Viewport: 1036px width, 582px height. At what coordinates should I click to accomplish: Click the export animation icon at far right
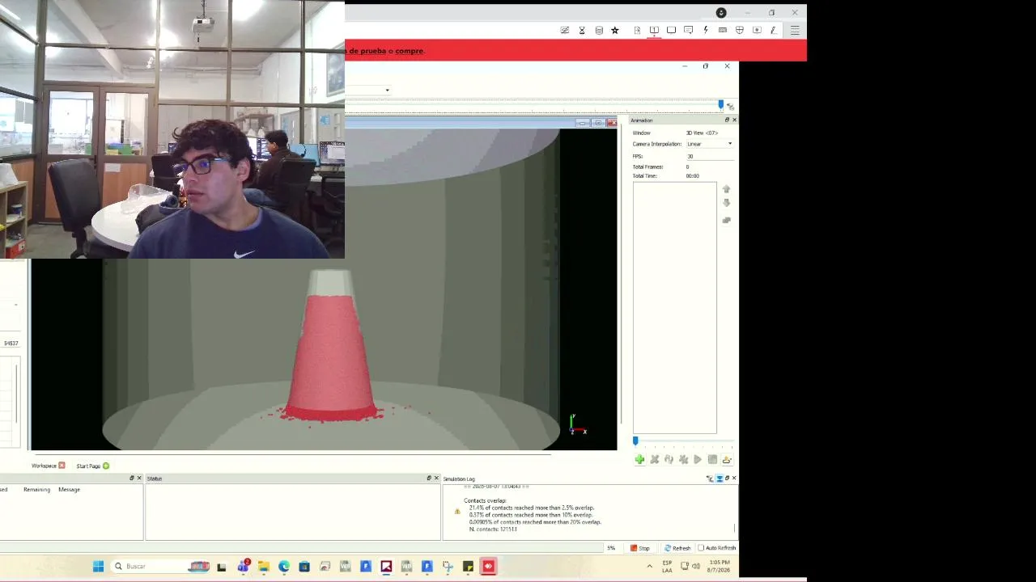[727, 459]
